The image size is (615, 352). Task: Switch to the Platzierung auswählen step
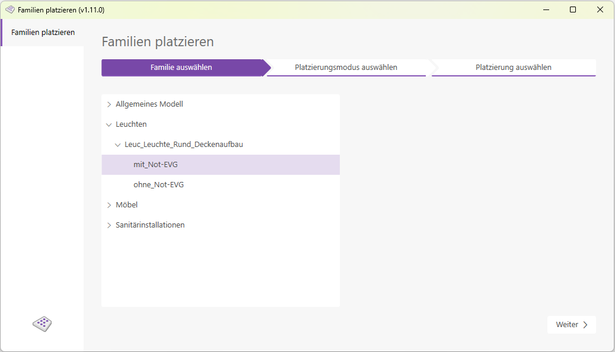click(x=514, y=68)
